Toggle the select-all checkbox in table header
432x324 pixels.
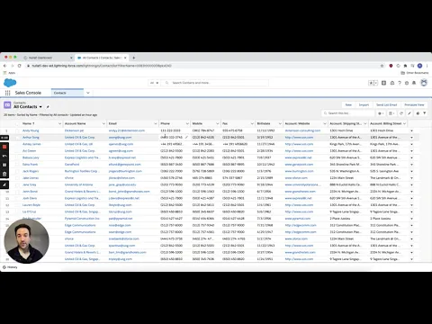click(17, 123)
